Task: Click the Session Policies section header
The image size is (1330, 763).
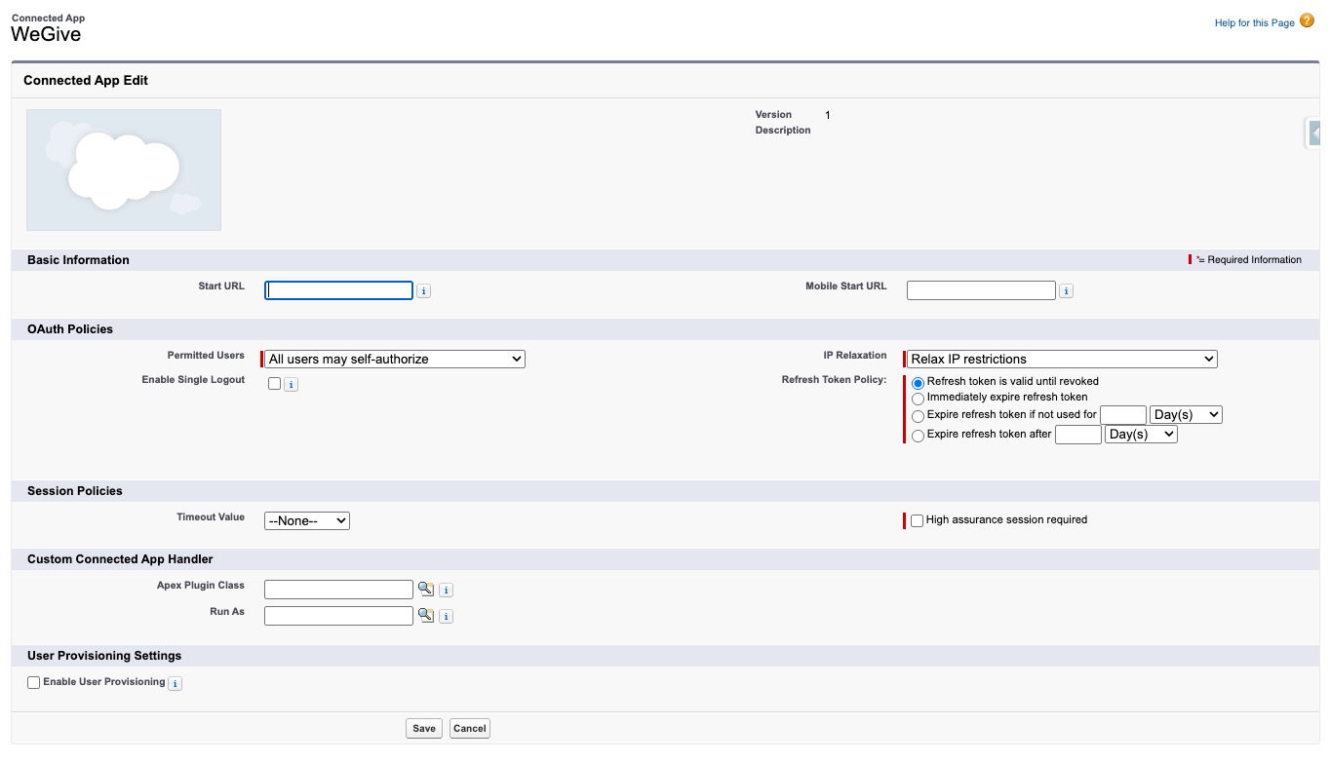Action: 75,491
